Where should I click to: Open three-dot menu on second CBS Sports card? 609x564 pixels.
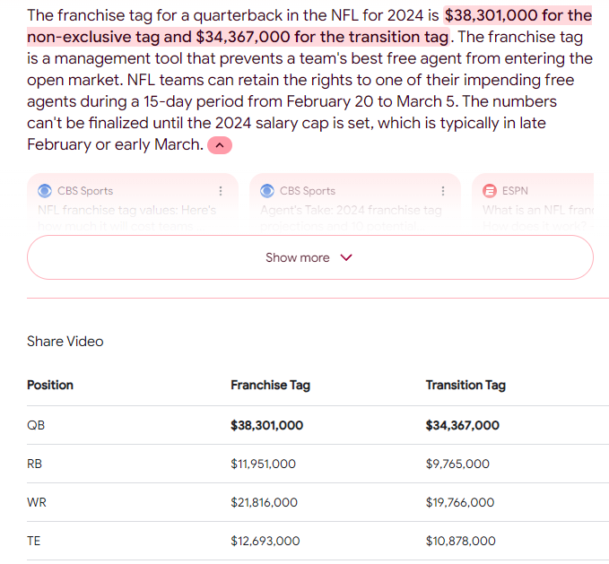pos(442,190)
